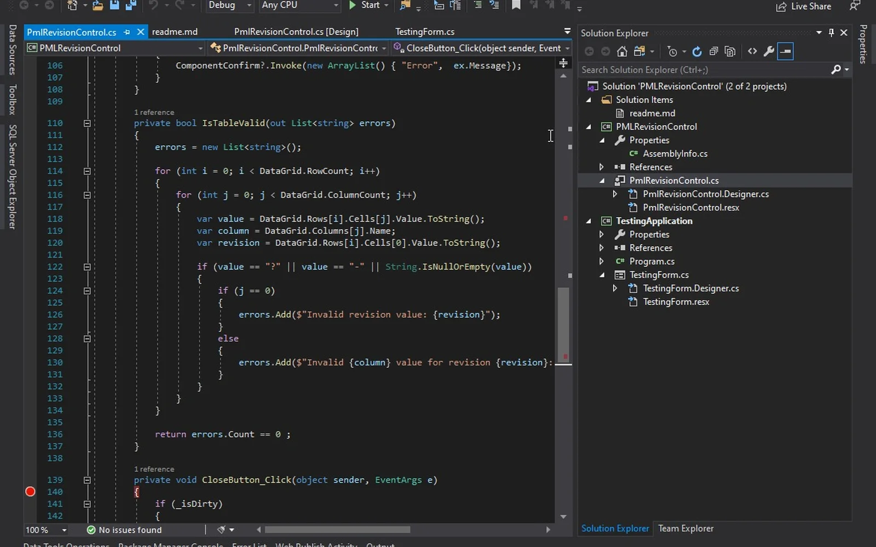Switch to Team Explorer tab
Image resolution: width=876 pixels, height=547 pixels.
[x=685, y=528]
